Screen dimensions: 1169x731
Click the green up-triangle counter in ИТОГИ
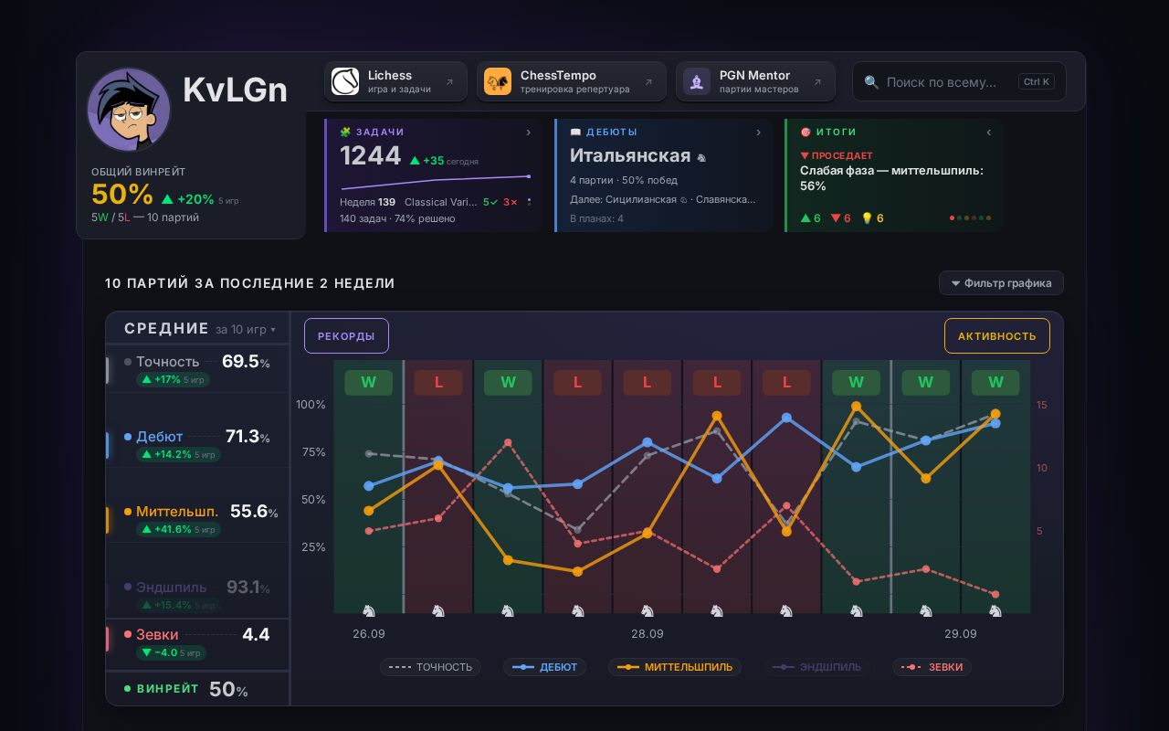[x=811, y=218]
